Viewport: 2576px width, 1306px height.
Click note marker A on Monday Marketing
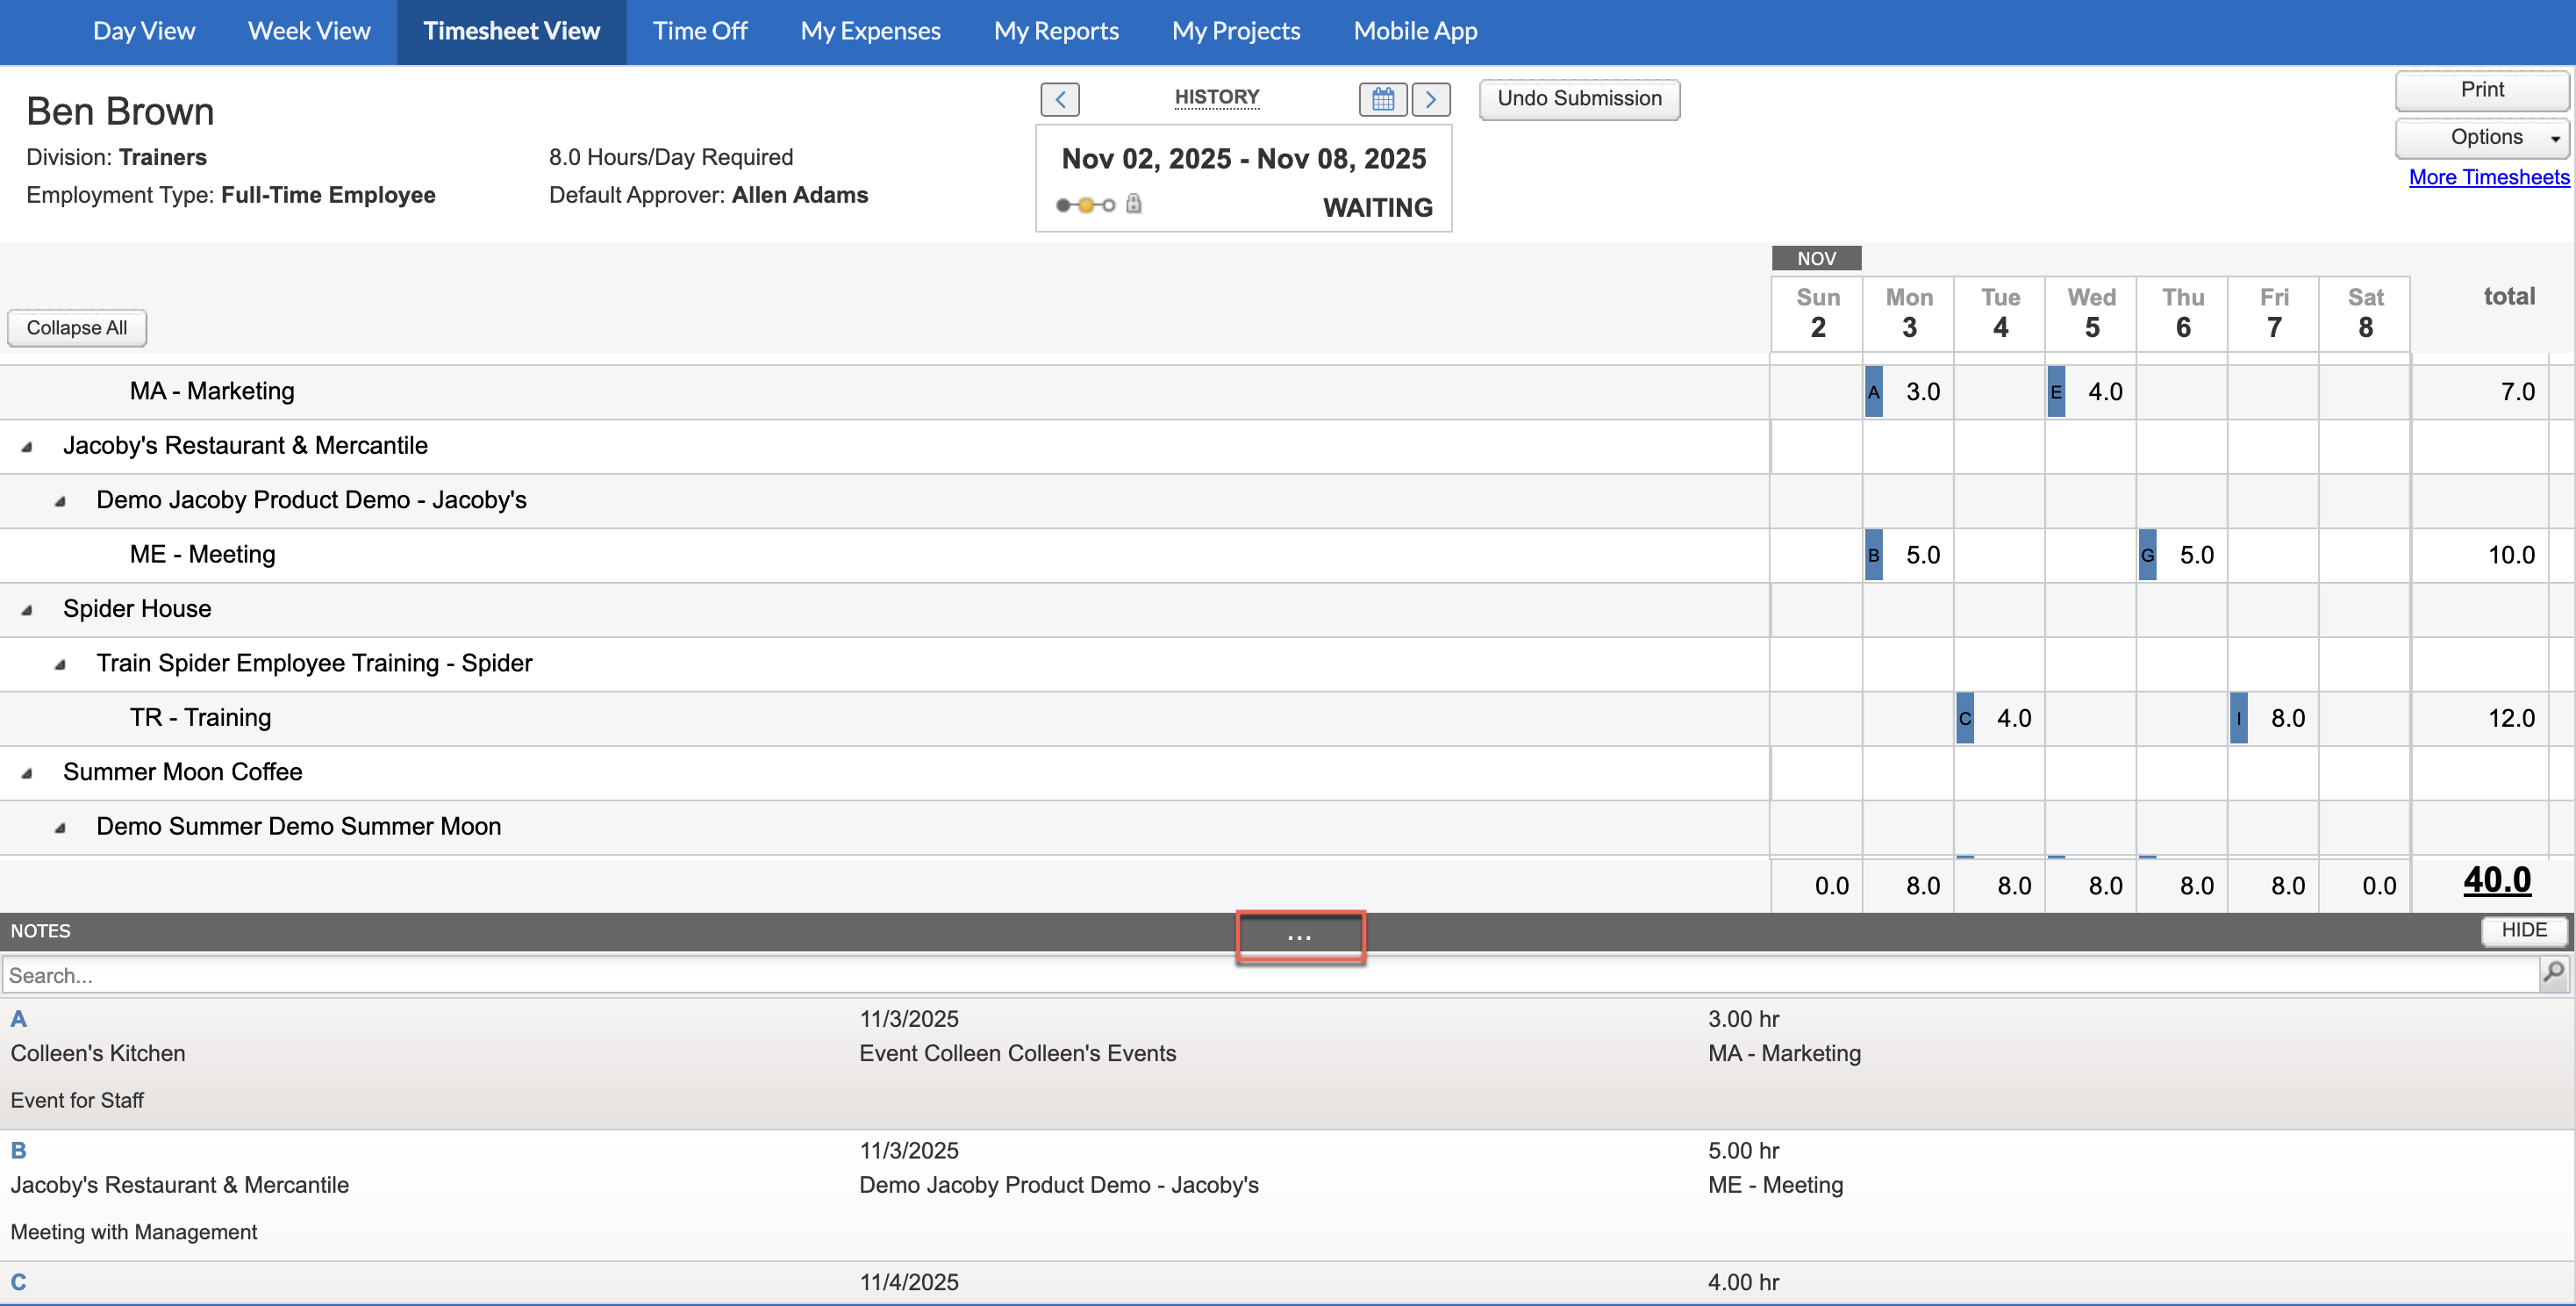point(1874,392)
